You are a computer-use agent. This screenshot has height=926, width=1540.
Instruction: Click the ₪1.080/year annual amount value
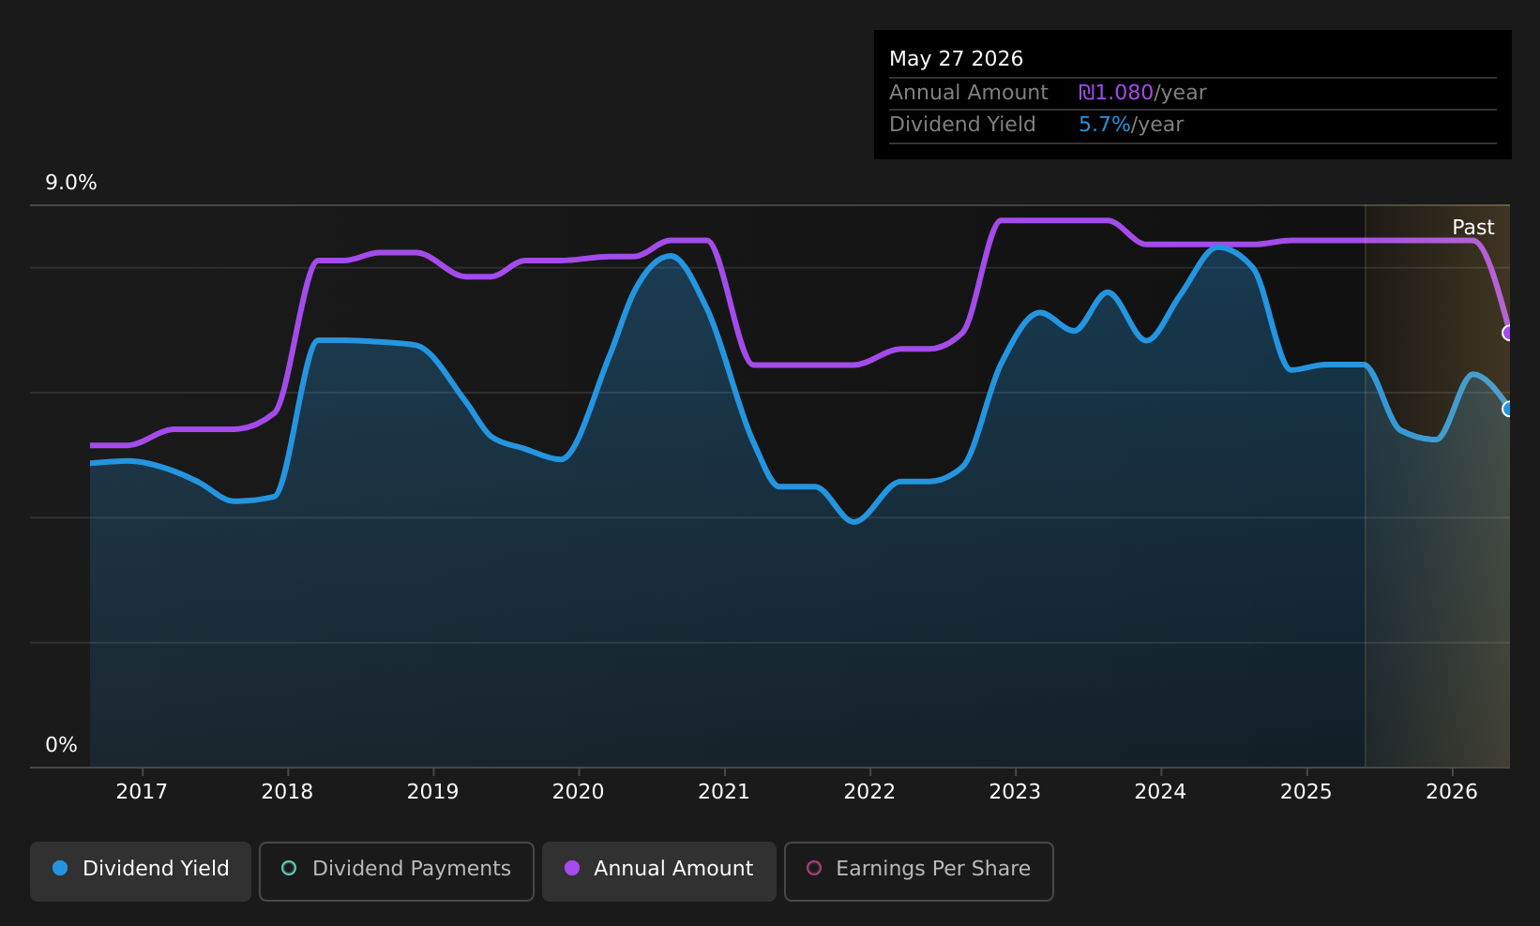[1142, 93]
